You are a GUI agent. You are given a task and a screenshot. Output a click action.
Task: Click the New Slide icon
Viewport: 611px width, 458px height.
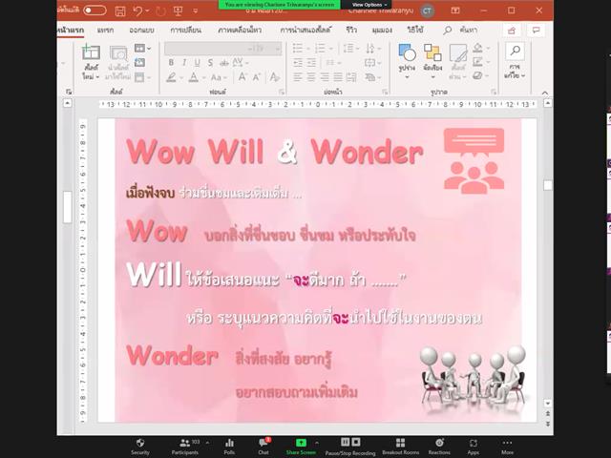[x=92, y=52]
